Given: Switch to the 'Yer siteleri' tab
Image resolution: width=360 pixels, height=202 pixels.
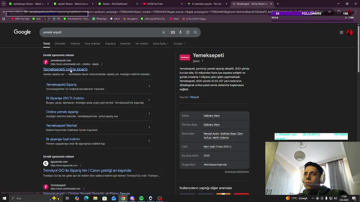Looking at the screenshot, I should (x=142, y=44).
